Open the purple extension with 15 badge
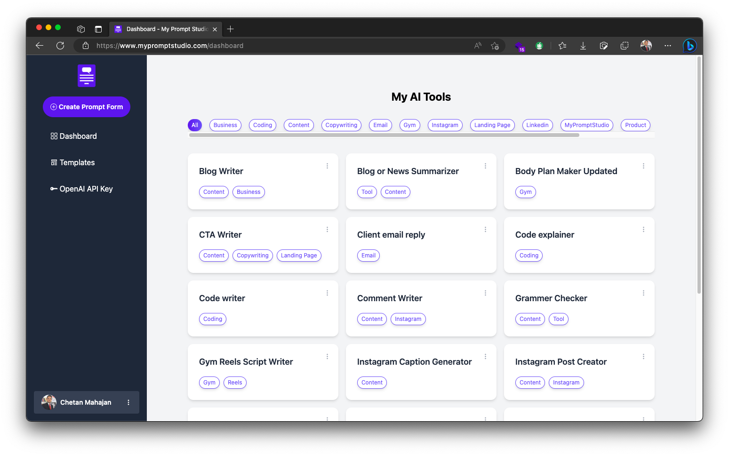Viewport: 729px width, 456px height. [x=519, y=46]
